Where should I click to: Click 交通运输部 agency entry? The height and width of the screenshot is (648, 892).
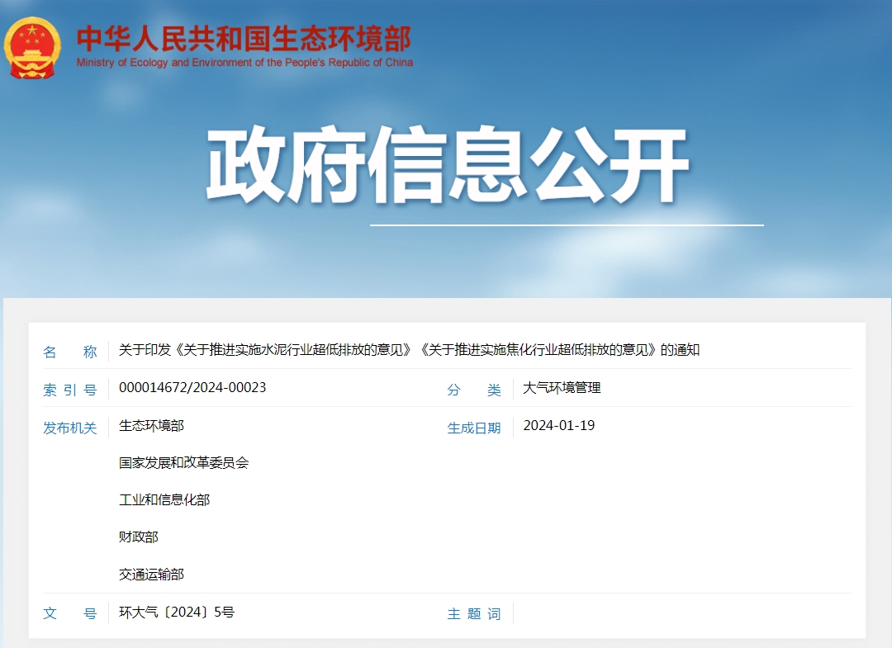(151, 574)
